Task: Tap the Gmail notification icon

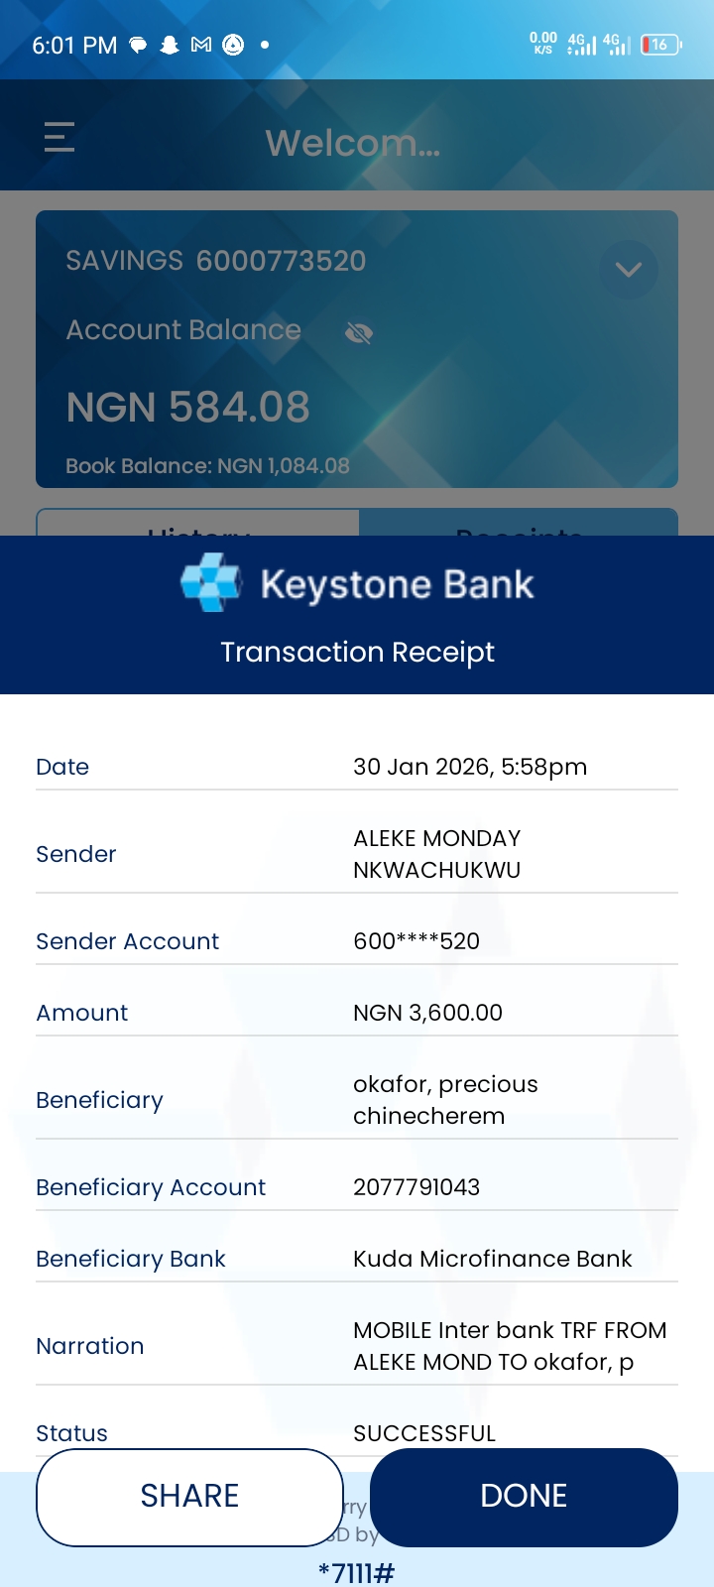Action: (201, 45)
